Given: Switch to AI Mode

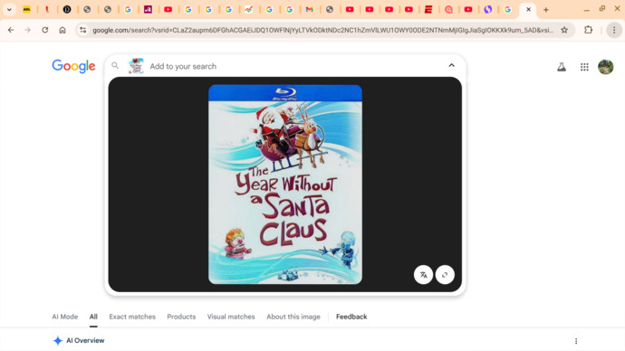Looking at the screenshot, I should tap(65, 317).
